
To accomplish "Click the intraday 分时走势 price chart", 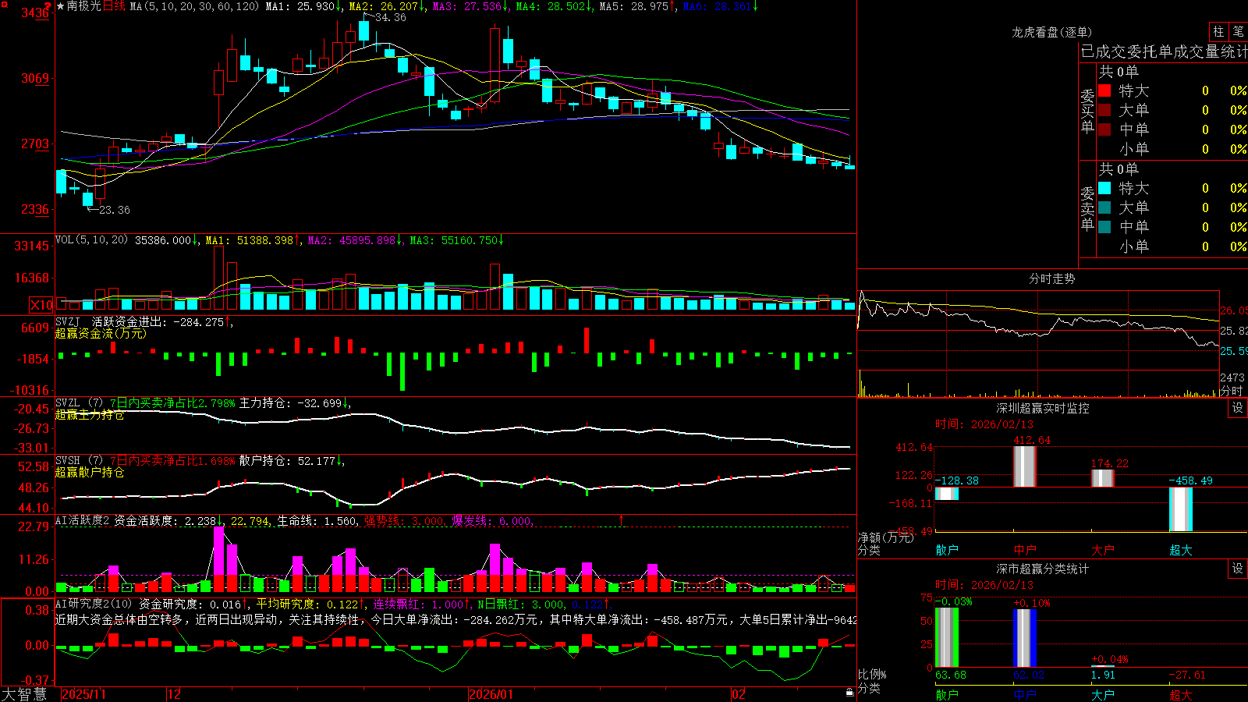I will click(x=1038, y=331).
